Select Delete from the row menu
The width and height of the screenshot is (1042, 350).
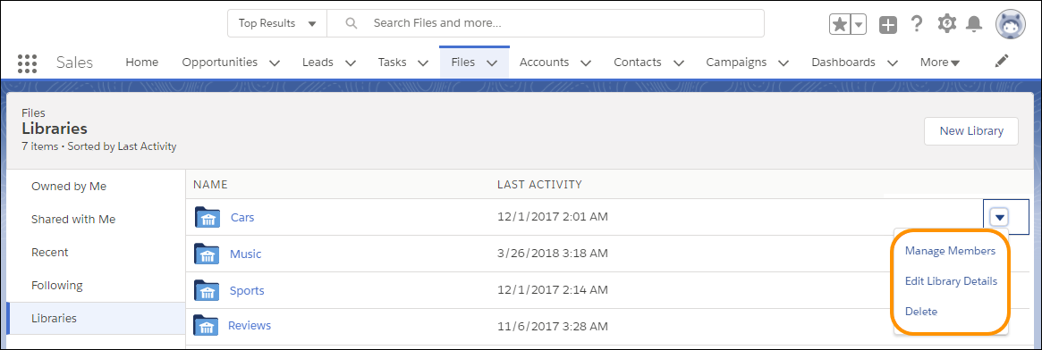(x=921, y=311)
